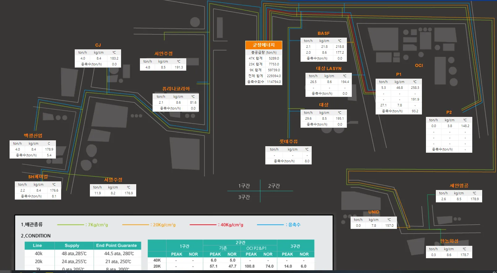
Task: Select the End Point Guarante column header
Action: 116,246
